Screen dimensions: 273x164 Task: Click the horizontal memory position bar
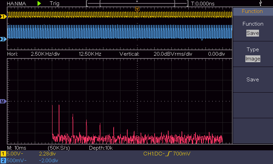[137, 3]
